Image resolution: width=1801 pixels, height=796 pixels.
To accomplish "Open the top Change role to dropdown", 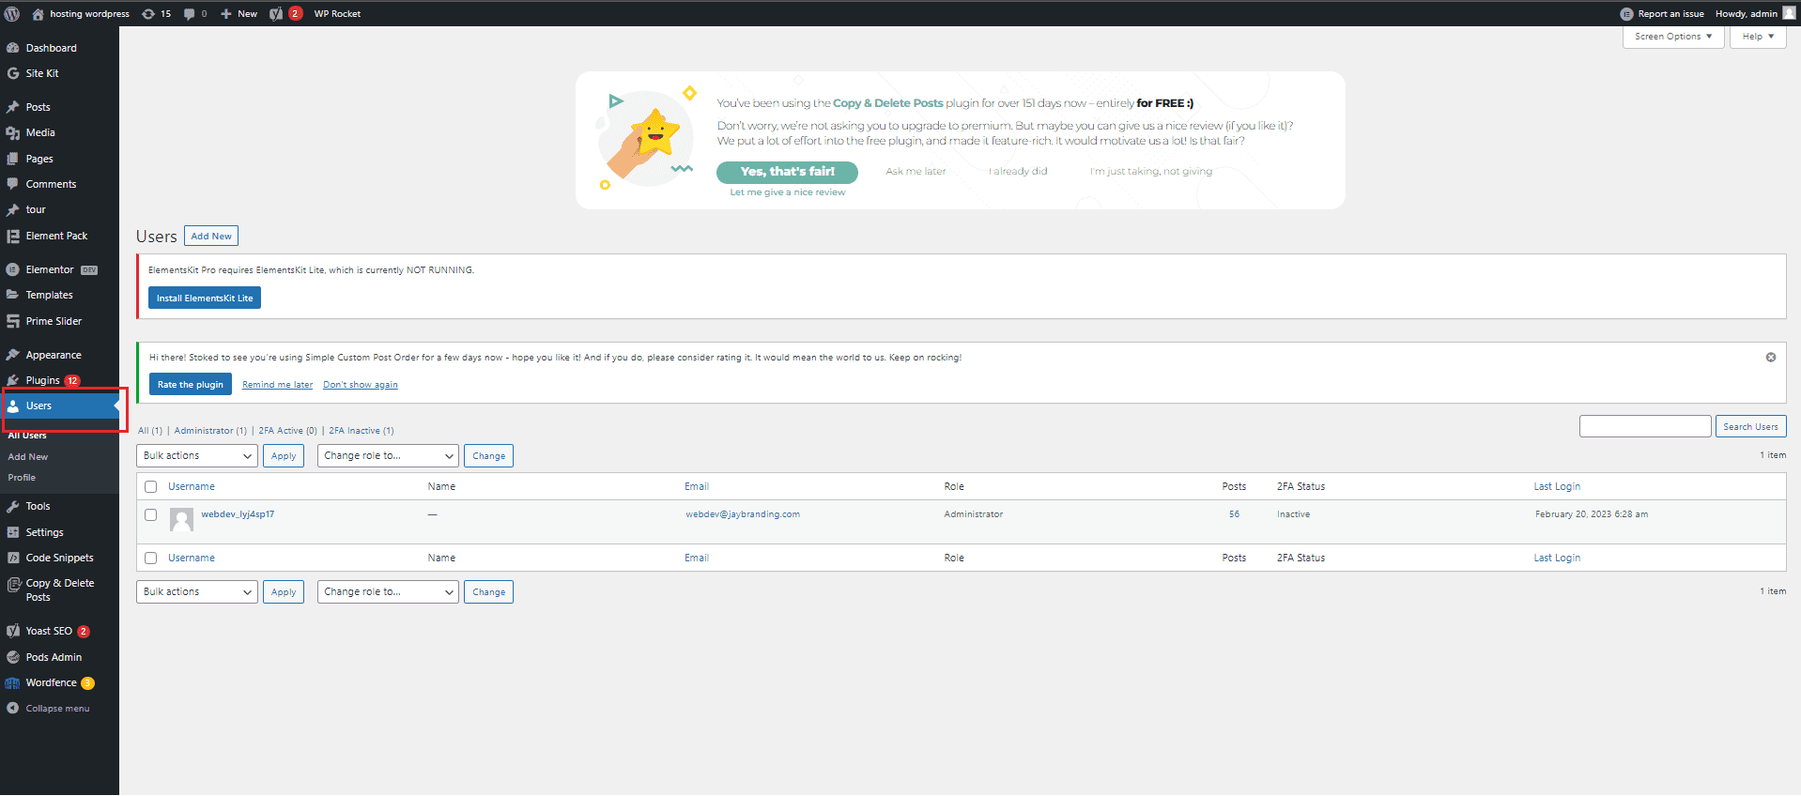I will 388,456.
